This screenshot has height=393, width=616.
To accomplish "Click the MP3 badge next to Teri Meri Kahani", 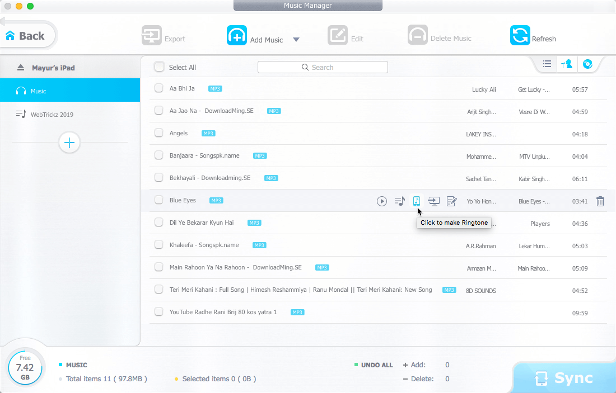I will (449, 290).
